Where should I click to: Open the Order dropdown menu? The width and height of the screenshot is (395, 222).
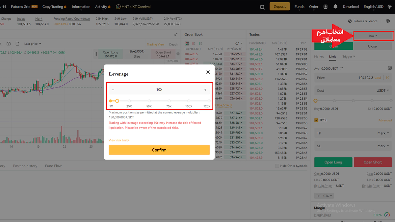(314, 7)
